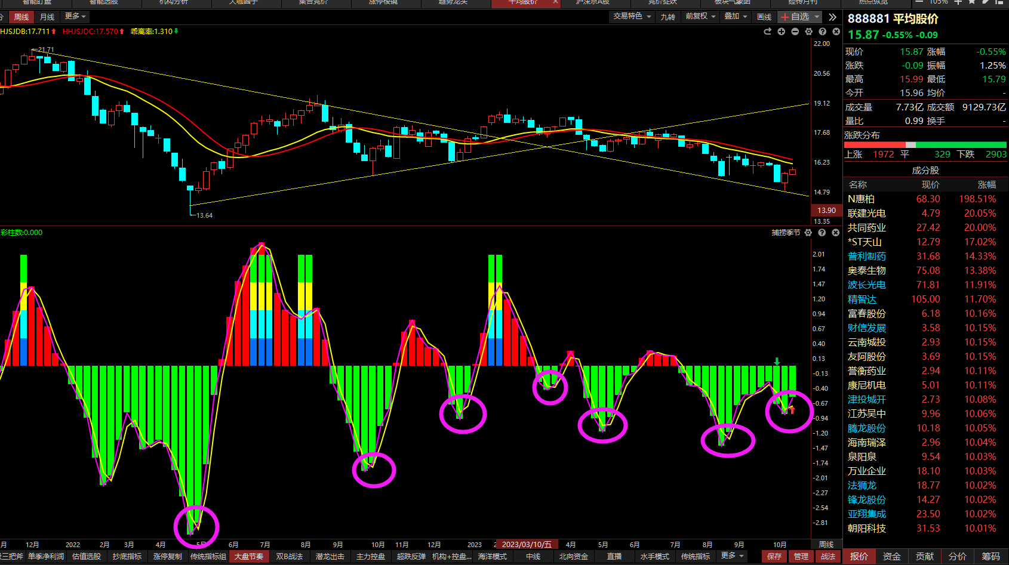Open 前复权 adjustment dropdown
1009x565 pixels.
coord(700,17)
